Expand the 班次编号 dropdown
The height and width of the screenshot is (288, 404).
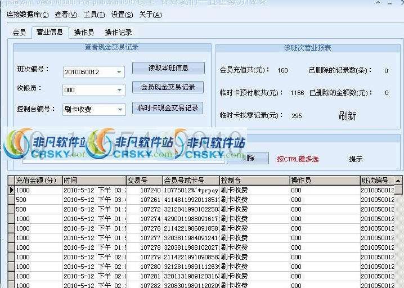119,72
